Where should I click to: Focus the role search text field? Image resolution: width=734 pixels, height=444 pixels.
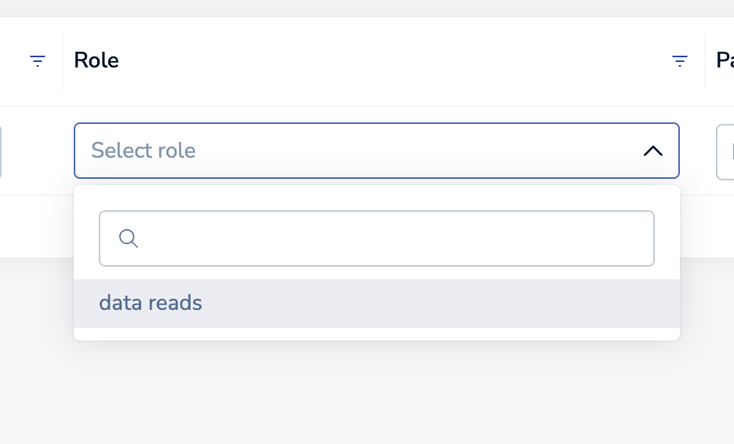click(392, 238)
